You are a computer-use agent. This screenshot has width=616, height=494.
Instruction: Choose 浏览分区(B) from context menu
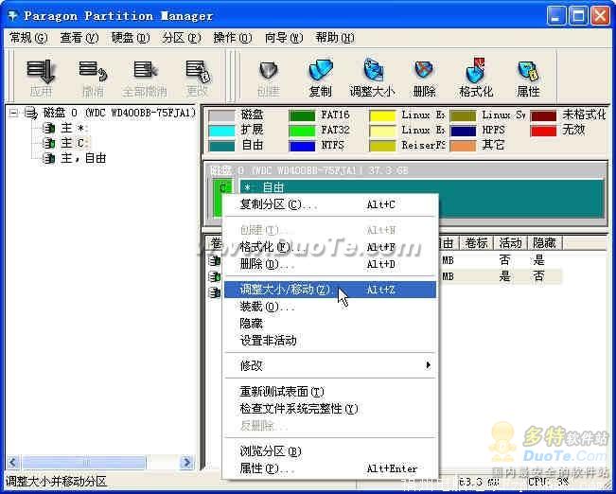pyautogui.click(x=330, y=451)
